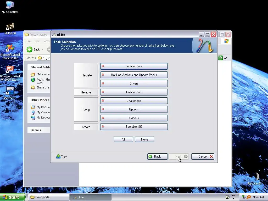Screen dimensions: 268x201
Task: Open Microsoft Visual J# 2005 Express shortcut
Action: point(10,74)
